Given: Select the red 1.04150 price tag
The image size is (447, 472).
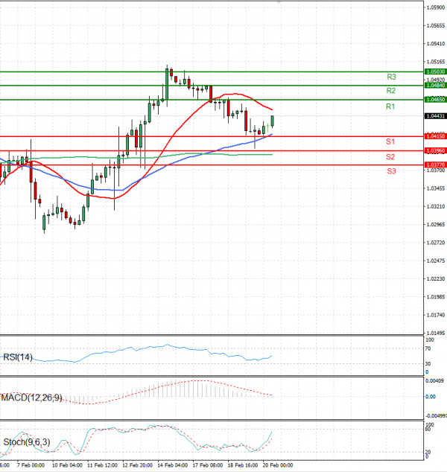Looking at the screenshot, I should (x=435, y=136).
